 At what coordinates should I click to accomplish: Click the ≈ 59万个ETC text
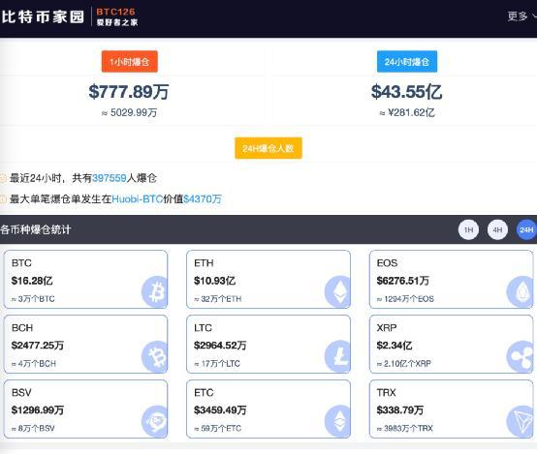click(218, 428)
